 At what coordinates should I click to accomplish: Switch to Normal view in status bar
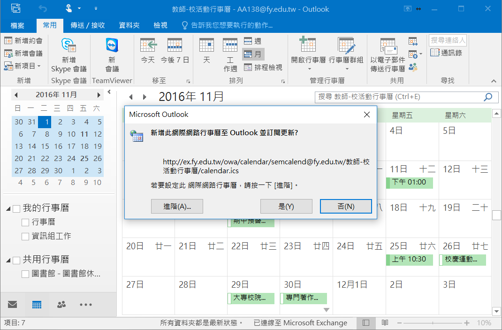(366, 322)
